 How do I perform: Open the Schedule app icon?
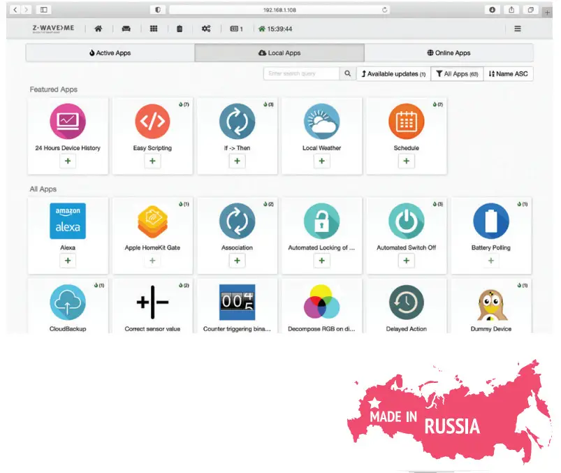[407, 121]
